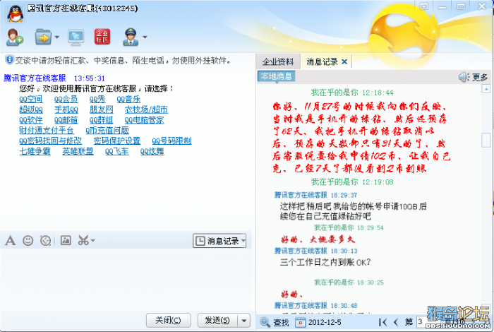
Task: Click the 查找 magnifier search icon
Action: 265,322
